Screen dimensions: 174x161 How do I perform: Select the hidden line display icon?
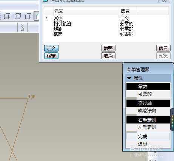coord(18,16)
